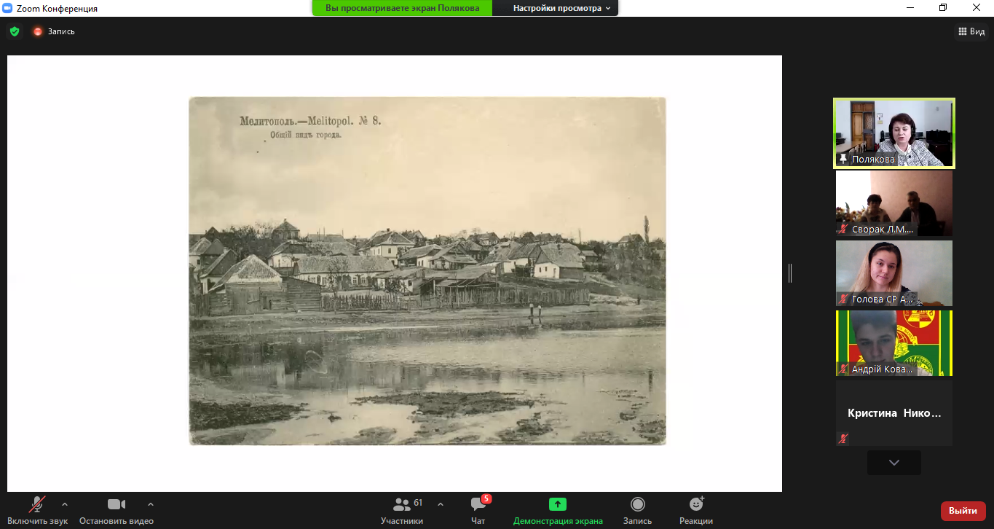
Task: Change layout using the Вид grid icon
Action: point(971,31)
